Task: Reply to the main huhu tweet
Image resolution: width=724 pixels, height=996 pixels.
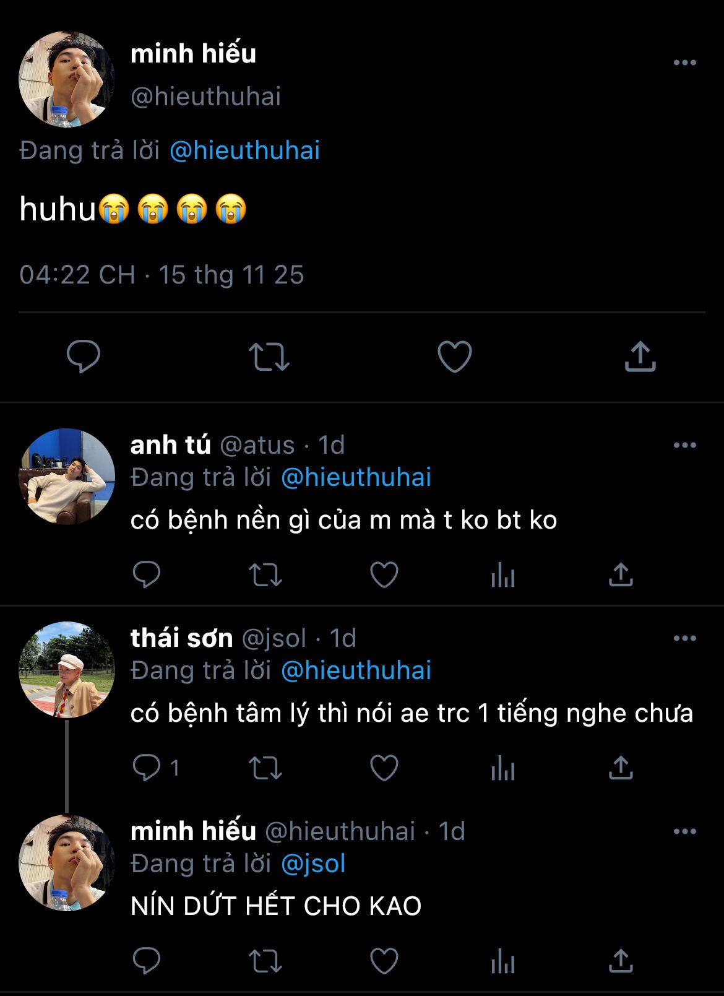Action: [x=84, y=356]
